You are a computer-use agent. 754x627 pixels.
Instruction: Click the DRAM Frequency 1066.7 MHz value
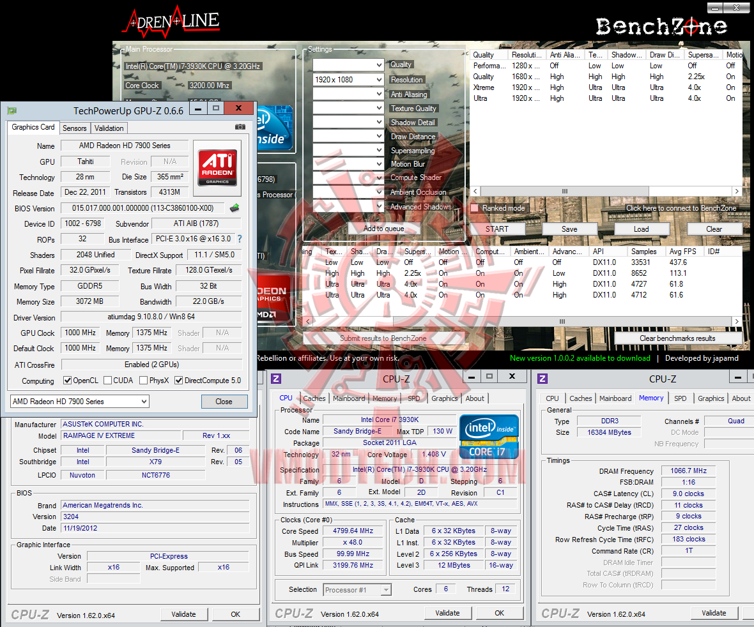[x=689, y=471]
